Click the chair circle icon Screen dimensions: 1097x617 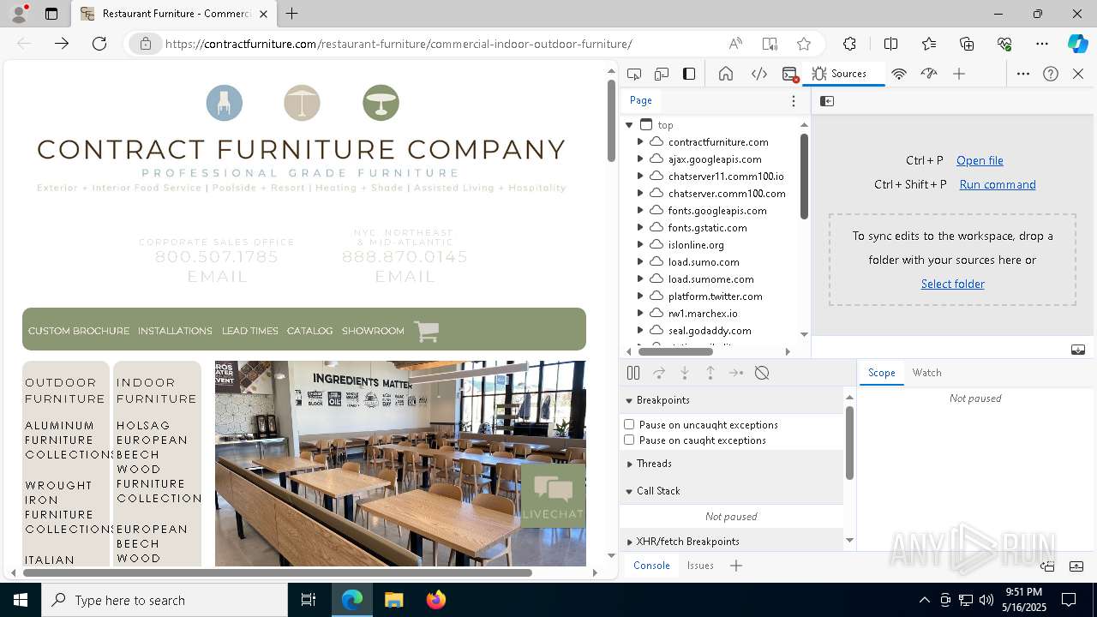(225, 103)
